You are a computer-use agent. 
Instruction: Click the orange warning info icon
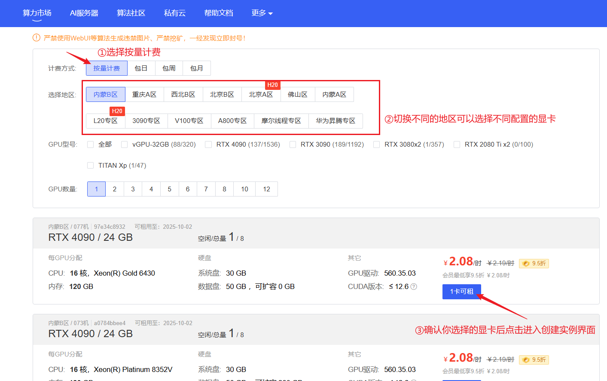37,38
